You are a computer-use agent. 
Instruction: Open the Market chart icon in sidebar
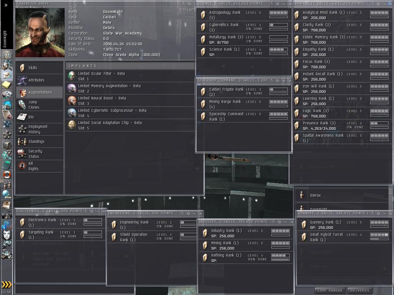coord(7,104)
